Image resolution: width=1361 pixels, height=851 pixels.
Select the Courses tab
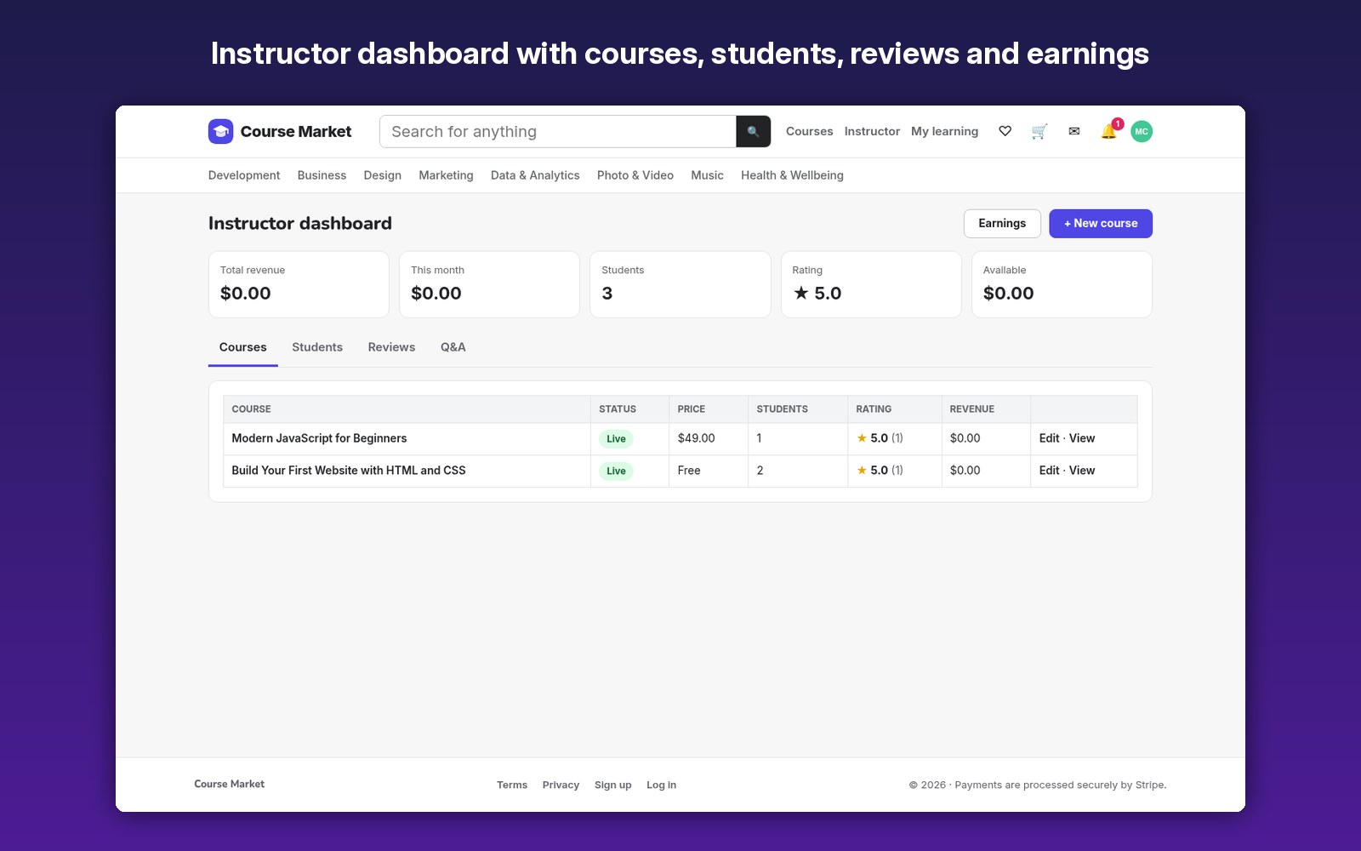click(x=243, y=347)
